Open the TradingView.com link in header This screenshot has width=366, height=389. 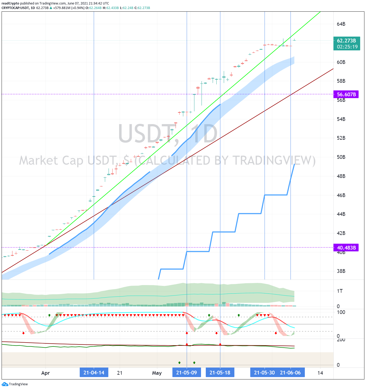(x=52, y=3)
